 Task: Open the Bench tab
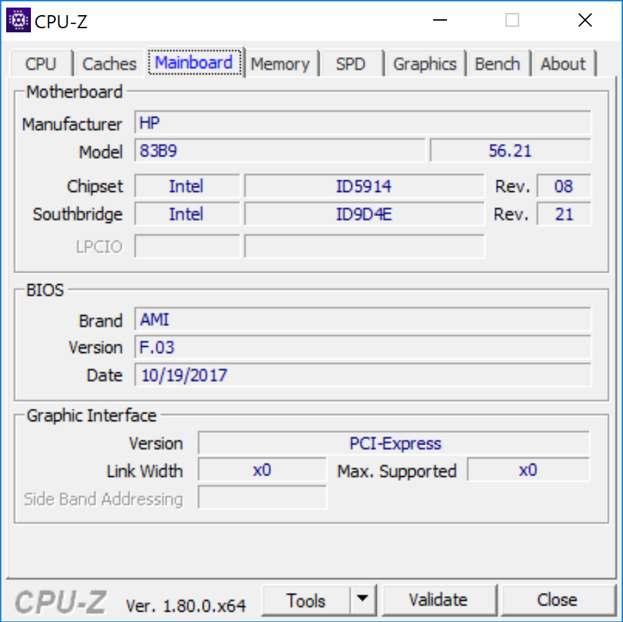(x=497, y=64)
